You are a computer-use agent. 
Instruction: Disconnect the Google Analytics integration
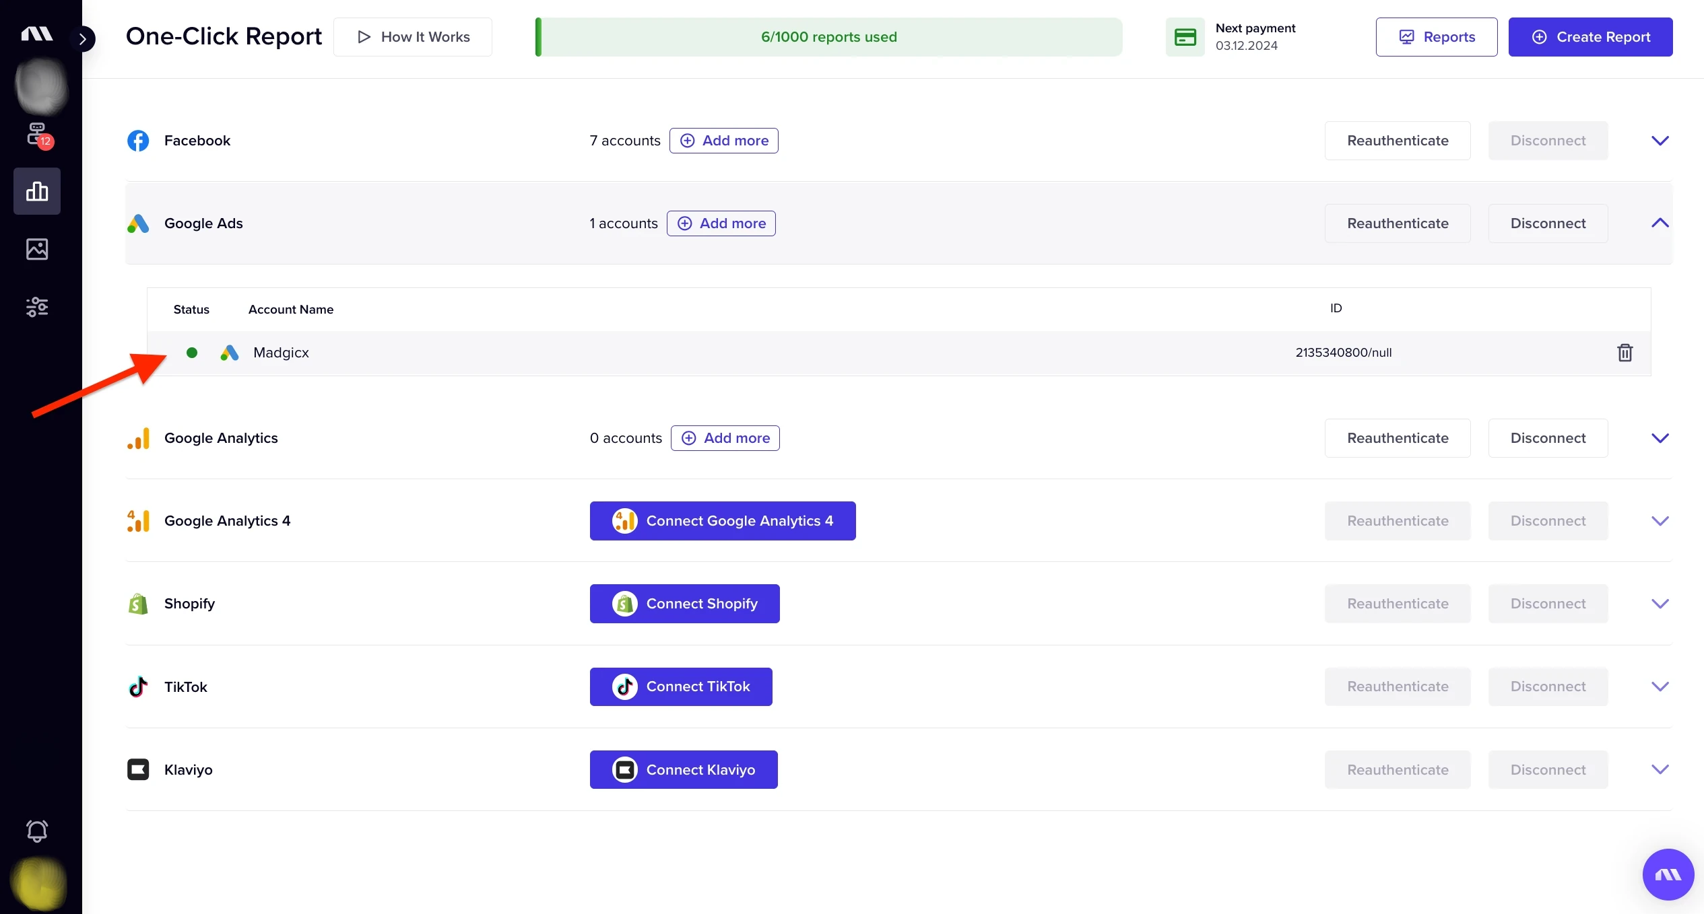[x=1548, y=438]
